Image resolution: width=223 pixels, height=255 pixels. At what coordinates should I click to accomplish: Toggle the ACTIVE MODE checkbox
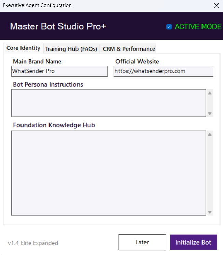(x=169, y=27)
